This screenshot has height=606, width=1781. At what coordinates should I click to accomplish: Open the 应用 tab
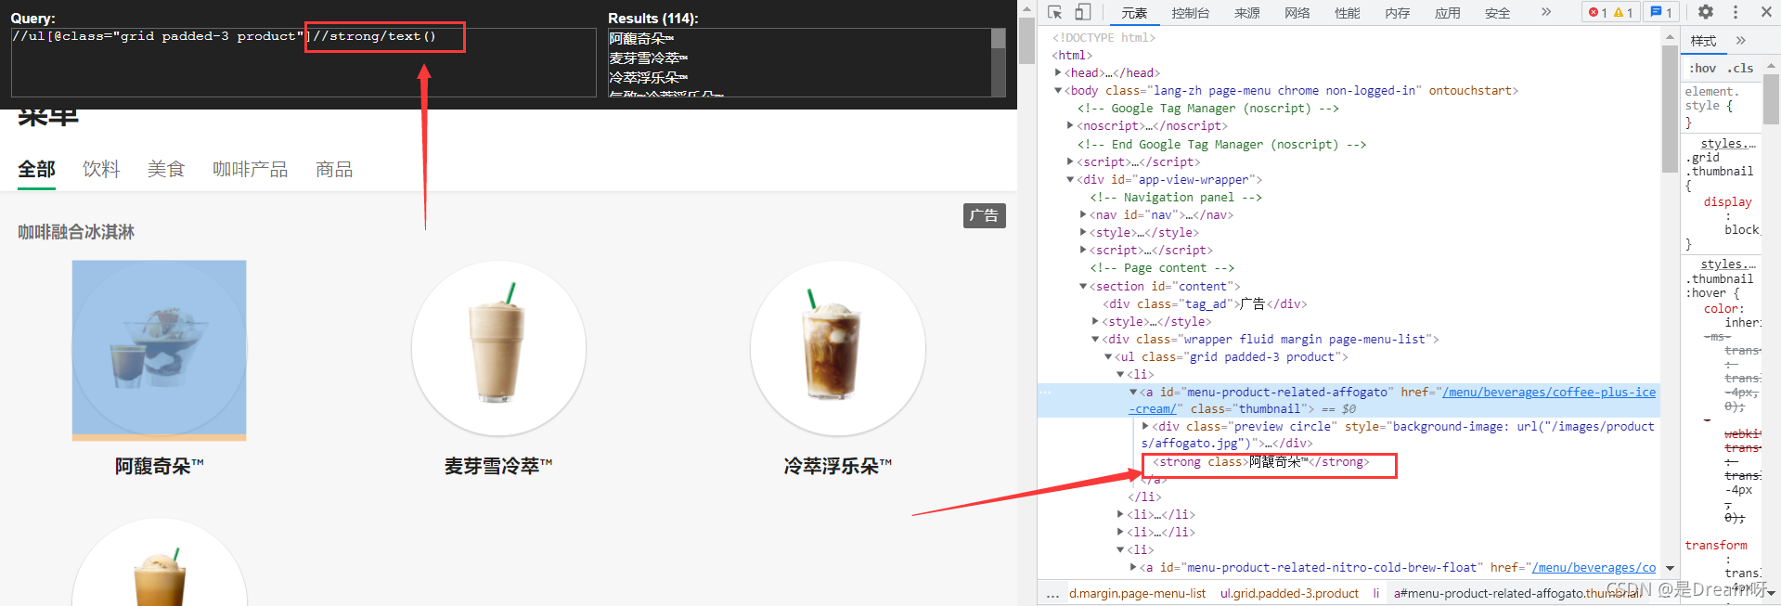coord(1448,13)
